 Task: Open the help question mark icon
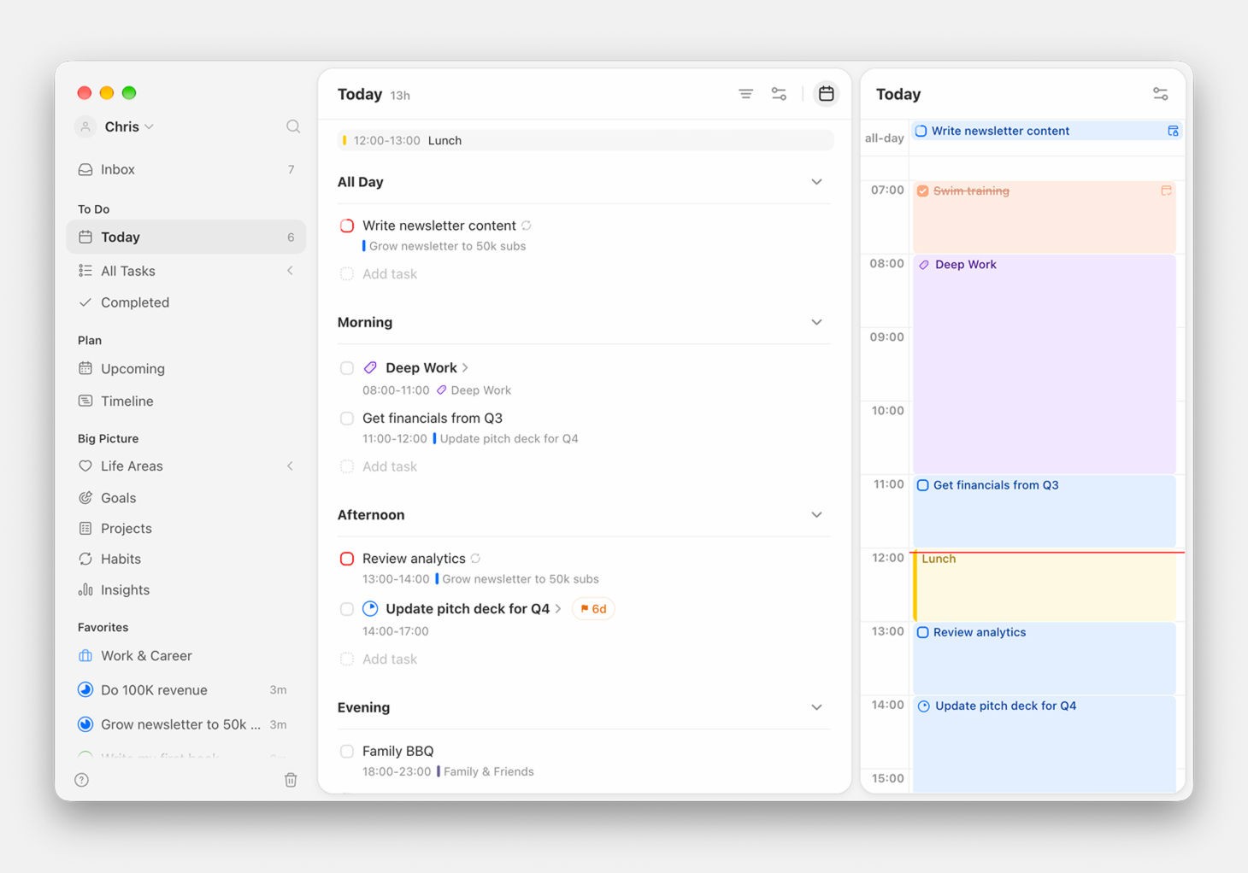82,780
